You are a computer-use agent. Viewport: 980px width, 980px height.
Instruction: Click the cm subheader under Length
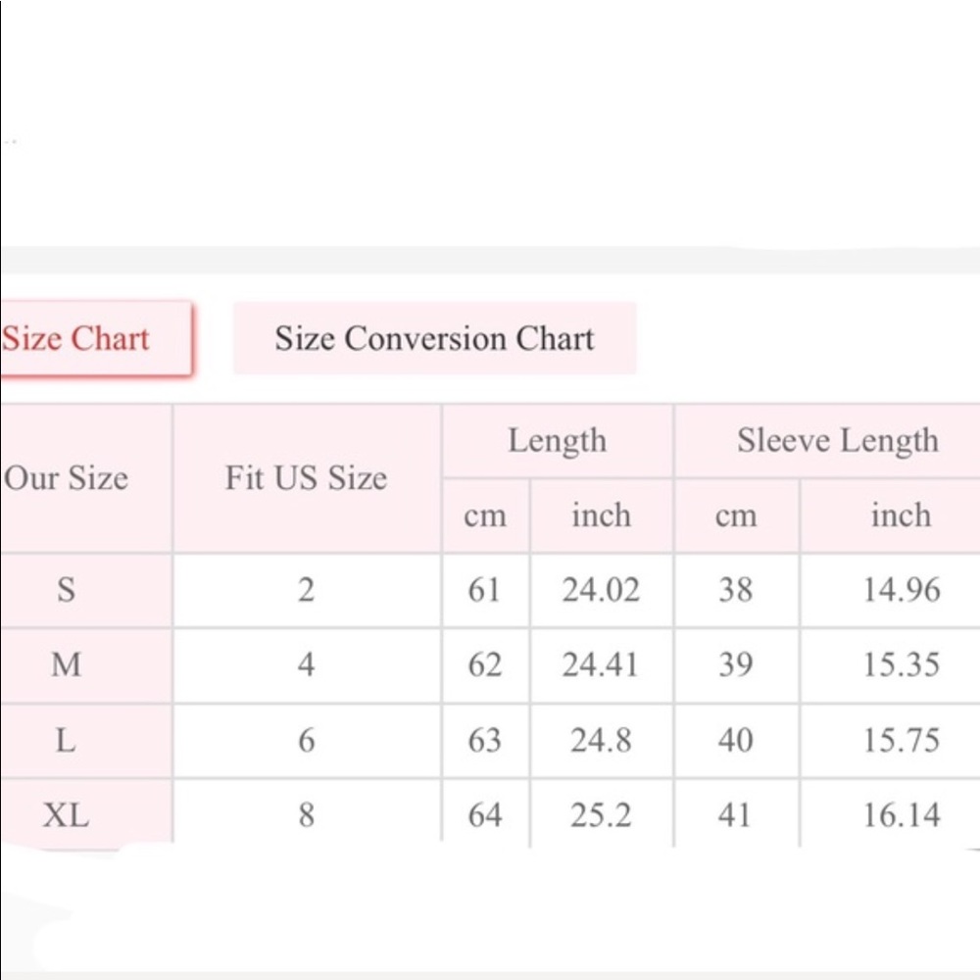(485, 515)
